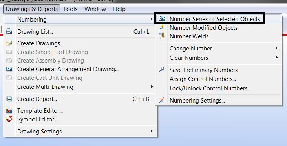Click the Symbol Editor icon
Image resolution: width=287 pixels, height=146 pixels.
click(9, 119)
